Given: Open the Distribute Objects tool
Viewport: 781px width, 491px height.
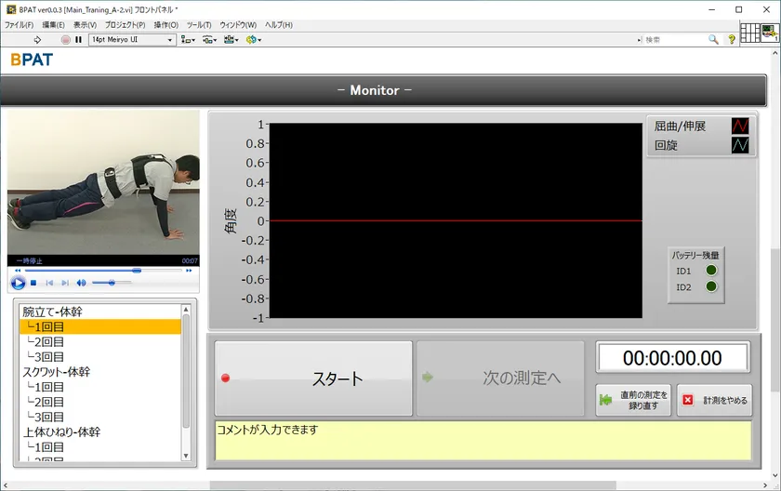Looking at the screenshot, I should tap(209, 40).
